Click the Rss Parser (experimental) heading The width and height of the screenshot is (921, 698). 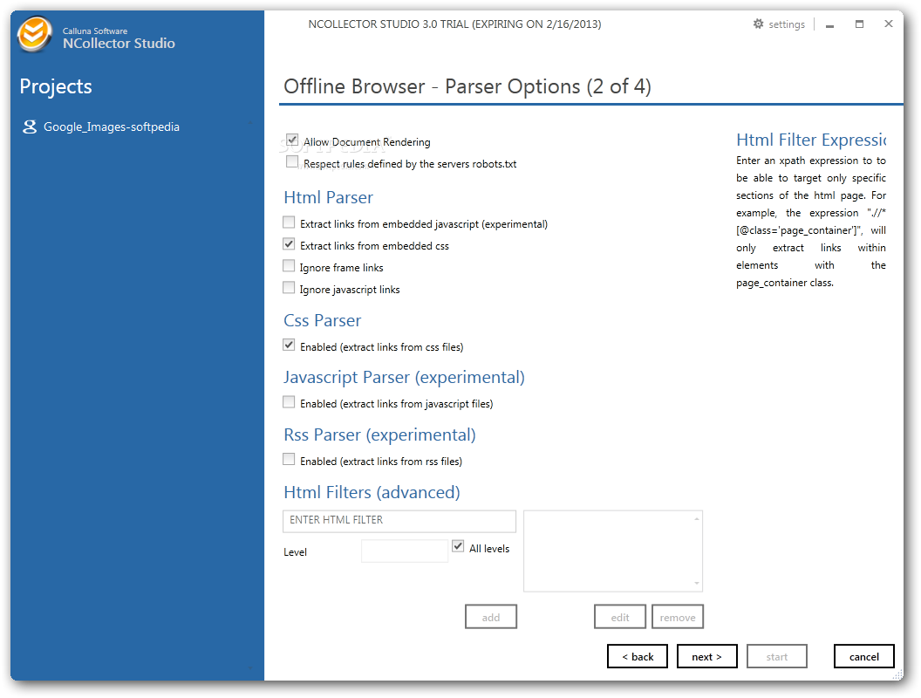click(x=379, y=435)
